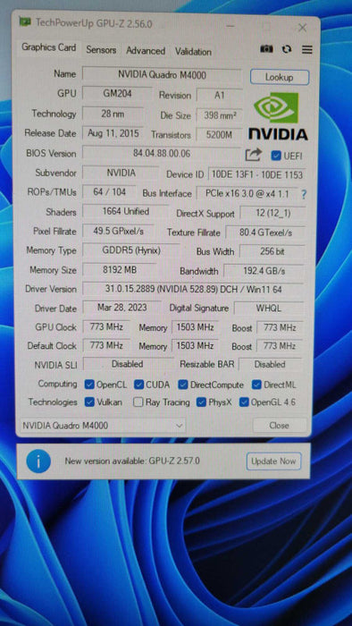Click the Transistors field showing 5200M
Screen dimensions: 352x626
pyautogui.click(x=219, y=135)
